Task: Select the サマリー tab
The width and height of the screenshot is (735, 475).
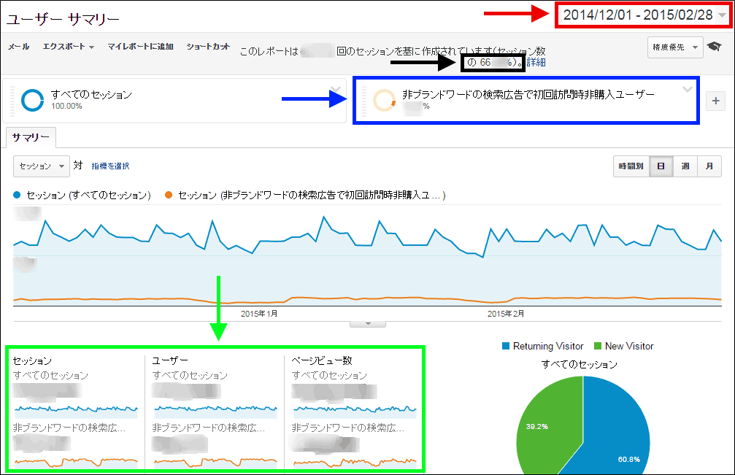Action: coord(30,137)
